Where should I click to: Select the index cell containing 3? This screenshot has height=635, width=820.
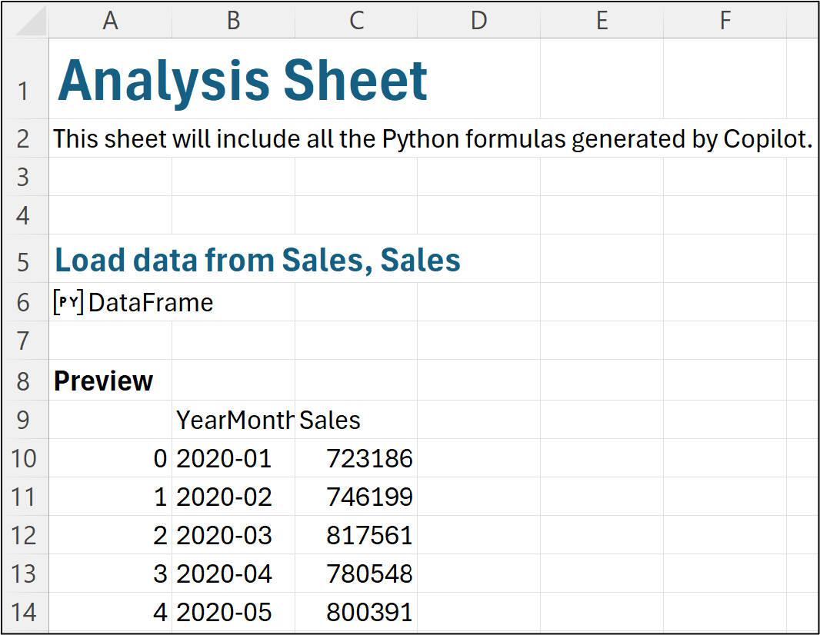pos(159,573)
